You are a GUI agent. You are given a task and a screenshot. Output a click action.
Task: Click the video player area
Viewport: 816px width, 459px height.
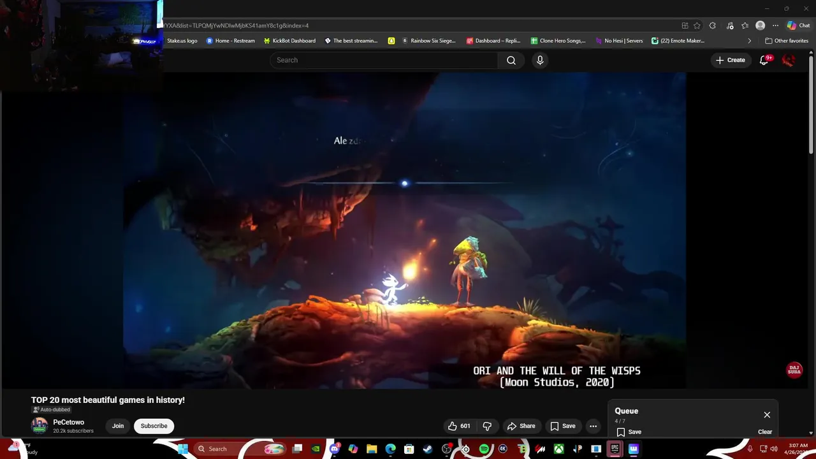click(x=405, y=229)
